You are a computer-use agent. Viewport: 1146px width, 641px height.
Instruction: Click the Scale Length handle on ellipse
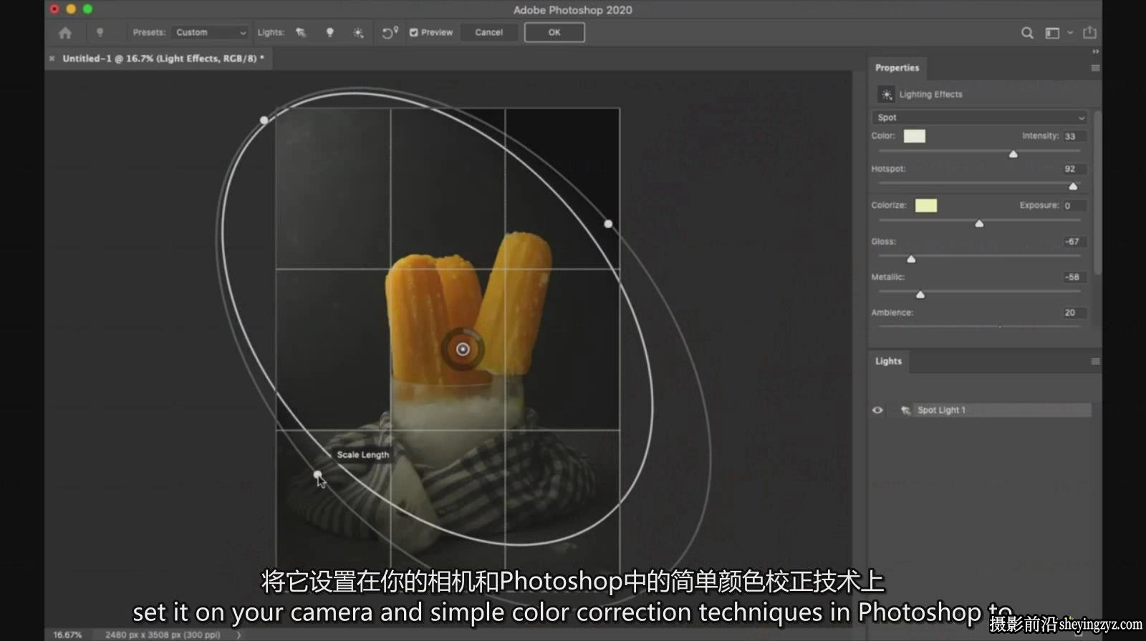[x=317, y=474]
